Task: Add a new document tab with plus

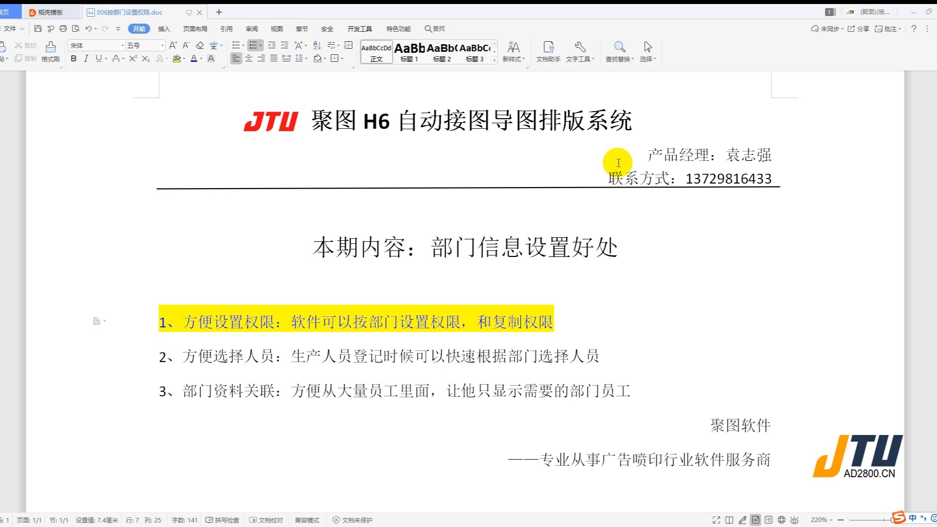Action: tap(219, 12)
